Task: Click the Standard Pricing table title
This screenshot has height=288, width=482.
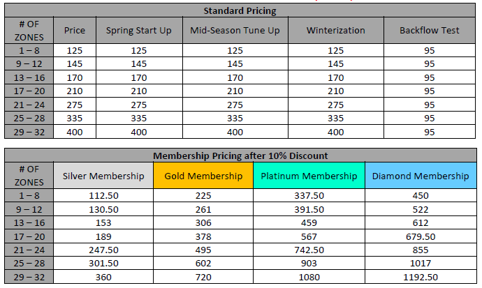Action: [240, 11]
